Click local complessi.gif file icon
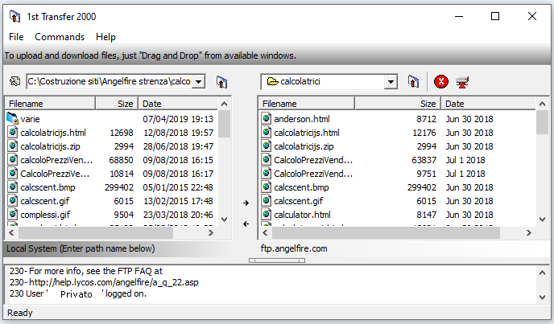This screenshot has height=324, width=554. point(13,214)
